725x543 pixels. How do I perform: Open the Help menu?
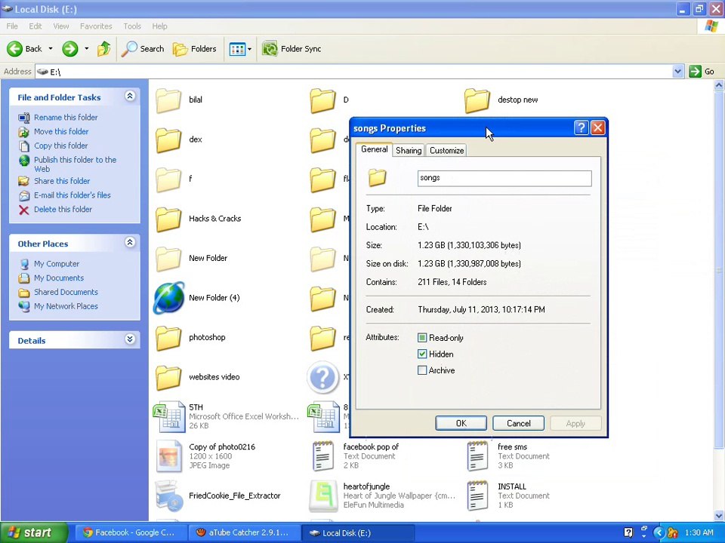click(x=159, y=26)
